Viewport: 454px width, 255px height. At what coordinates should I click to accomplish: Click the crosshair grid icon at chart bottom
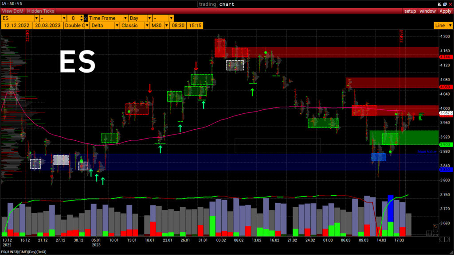[x=429, y=233]
